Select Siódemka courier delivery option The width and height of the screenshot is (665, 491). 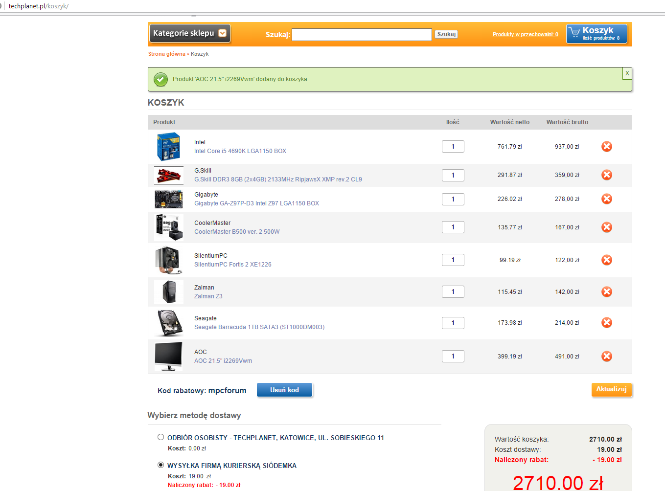click(161, 465)
